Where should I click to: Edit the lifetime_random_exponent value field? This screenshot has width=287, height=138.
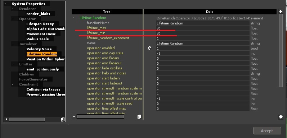pyautogui.click(x=203, y=38)
